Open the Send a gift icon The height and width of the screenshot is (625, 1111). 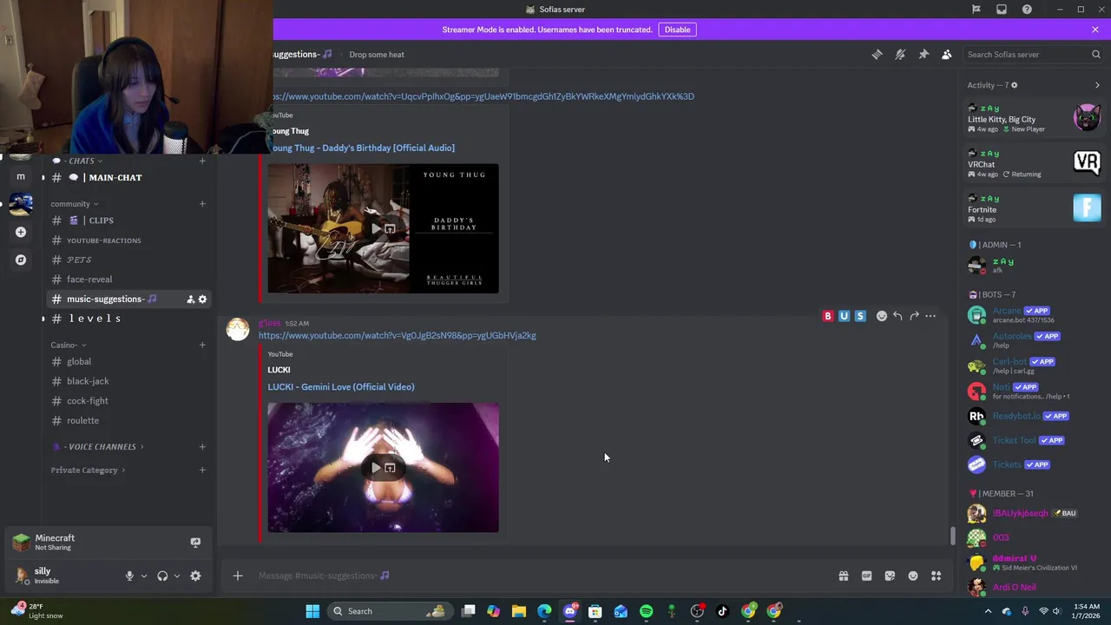[x=843, y=576]
